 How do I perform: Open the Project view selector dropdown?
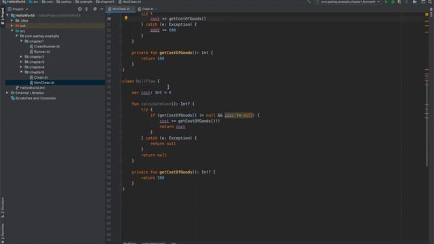pos(18,9)
